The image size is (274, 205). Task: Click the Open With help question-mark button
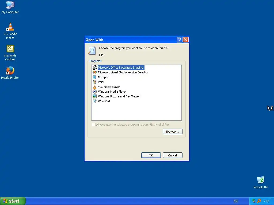click(180, 40)
